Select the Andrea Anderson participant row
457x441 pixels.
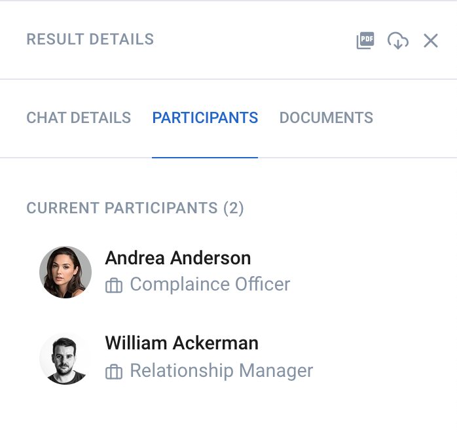coord(228,272)
